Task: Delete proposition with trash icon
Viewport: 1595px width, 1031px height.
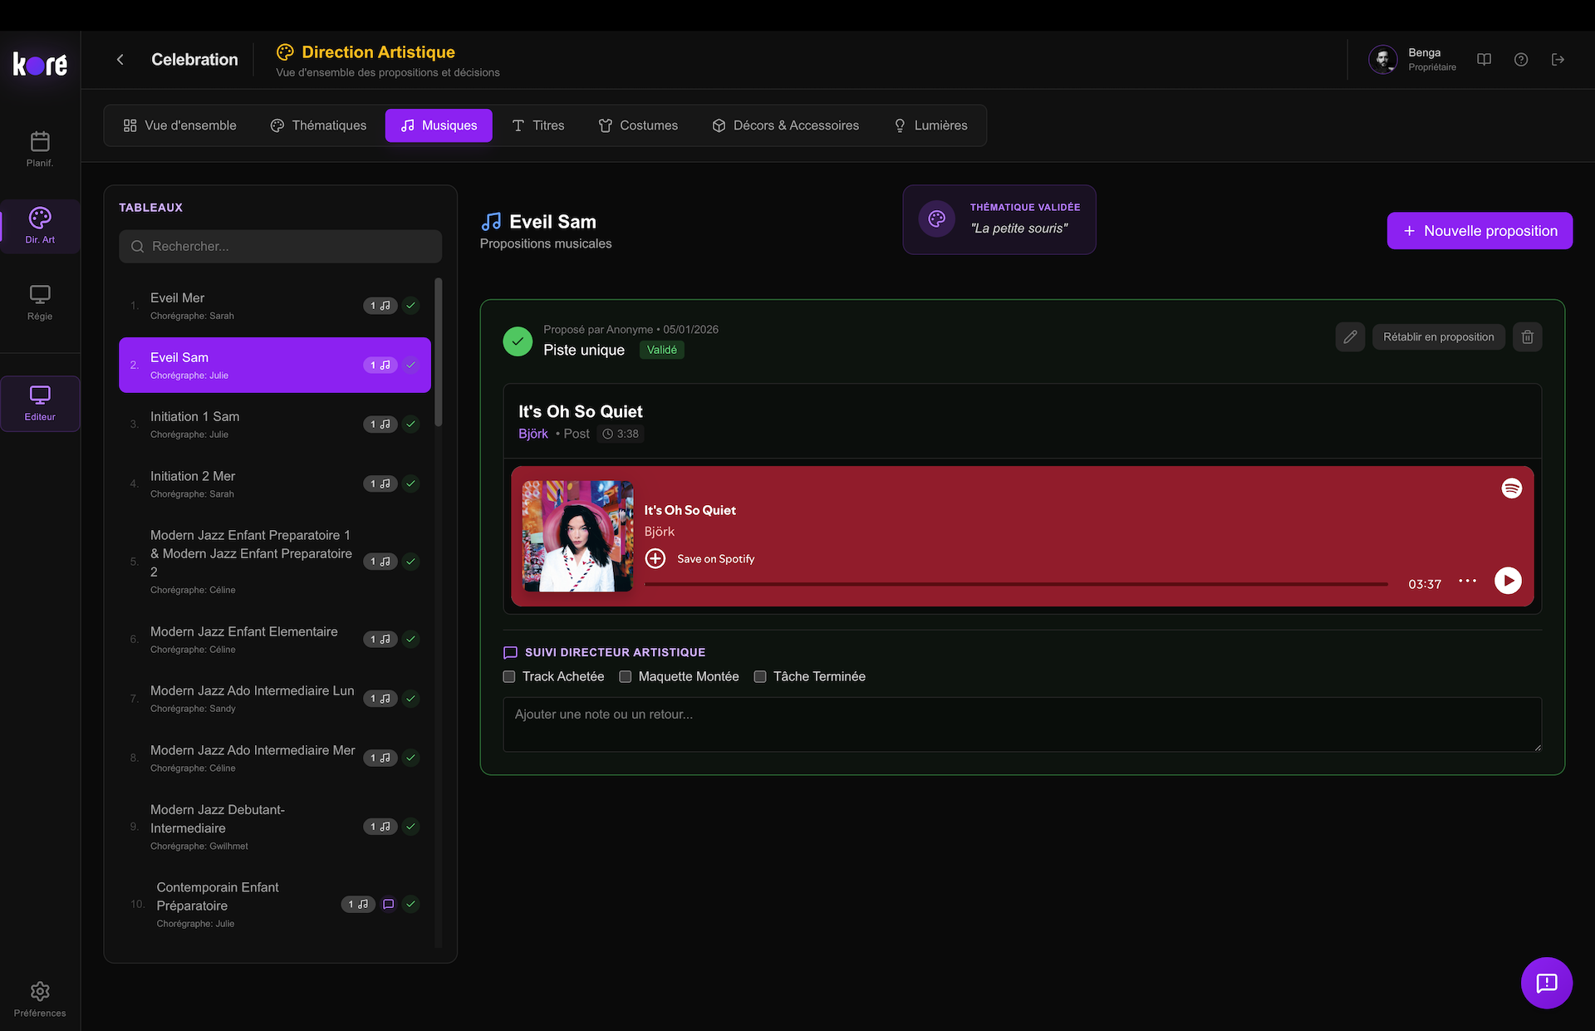Action: [x=1527, y=336]
